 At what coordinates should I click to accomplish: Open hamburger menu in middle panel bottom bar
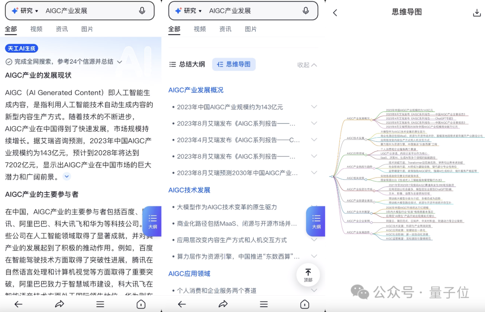[264, 304]
